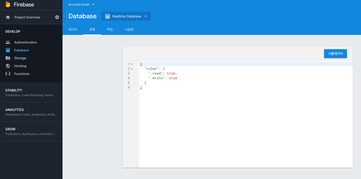Screen dimensions: 361x179
Task: Click the Firebase title text
Action: [x=24, y=4]
